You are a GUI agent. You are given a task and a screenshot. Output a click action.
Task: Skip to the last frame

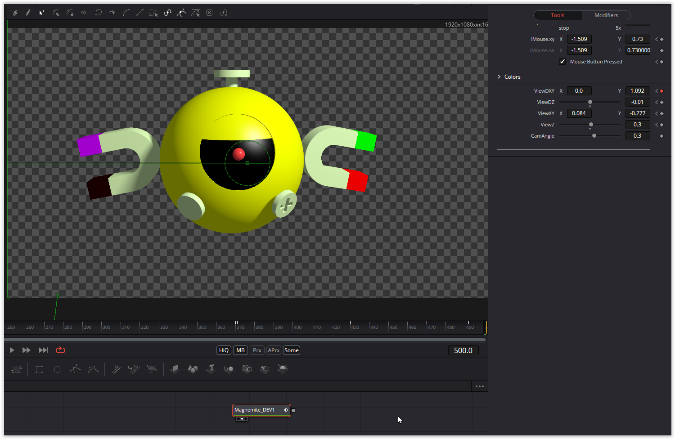[x=43, y=350]
